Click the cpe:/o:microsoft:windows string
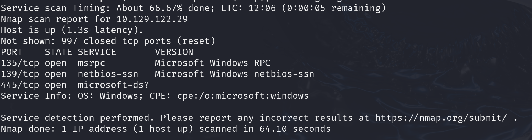This screenshot has width=532, height=140. click(243, 96)
